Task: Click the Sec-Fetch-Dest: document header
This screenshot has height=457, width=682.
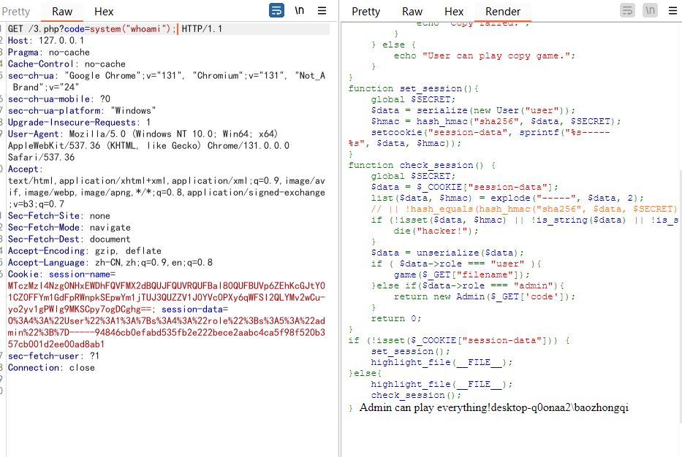Action: pyautogui.click(x=69, y=239)
